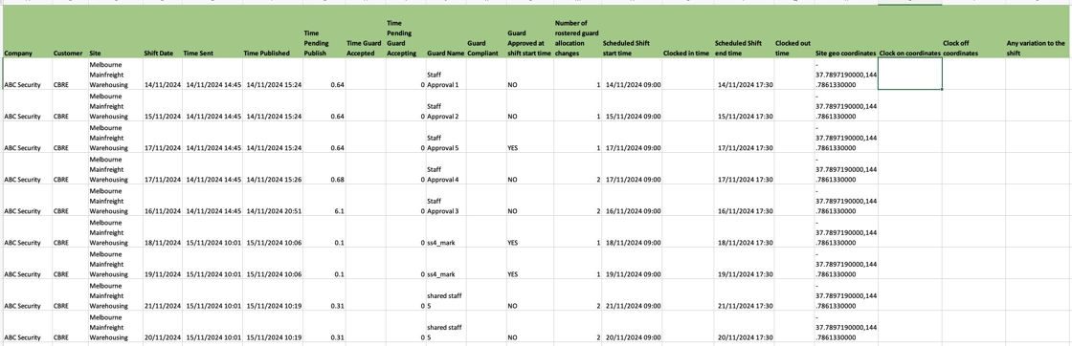The height and width of the screenshot is (346, 1072).
Task: Click the highlighted empty Clock on coordinates cell
Action: [x=909, y=74]
